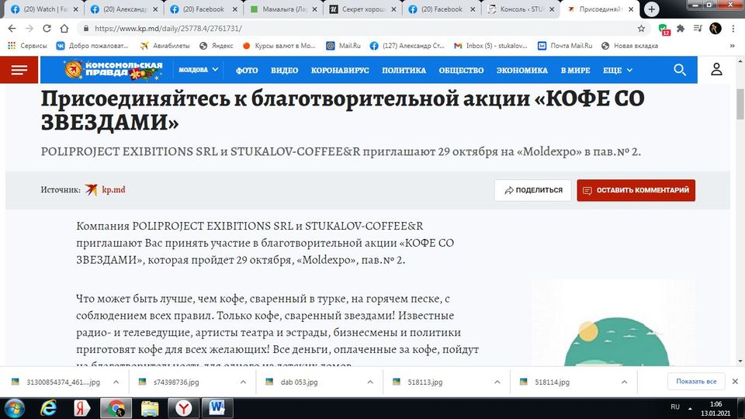Image resolution: width=745 pixels, height=419 pixels.
Task: Open the Новая вкладка bookmark
Action: click(x=629, y=46)
